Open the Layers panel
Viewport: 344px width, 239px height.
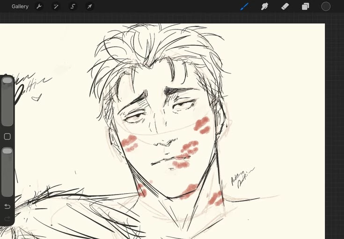305,7
